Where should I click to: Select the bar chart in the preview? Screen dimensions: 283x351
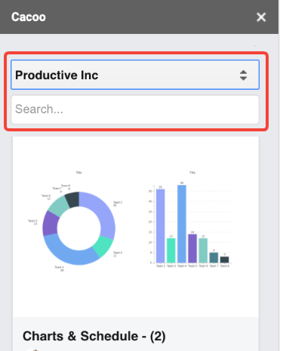190,225
